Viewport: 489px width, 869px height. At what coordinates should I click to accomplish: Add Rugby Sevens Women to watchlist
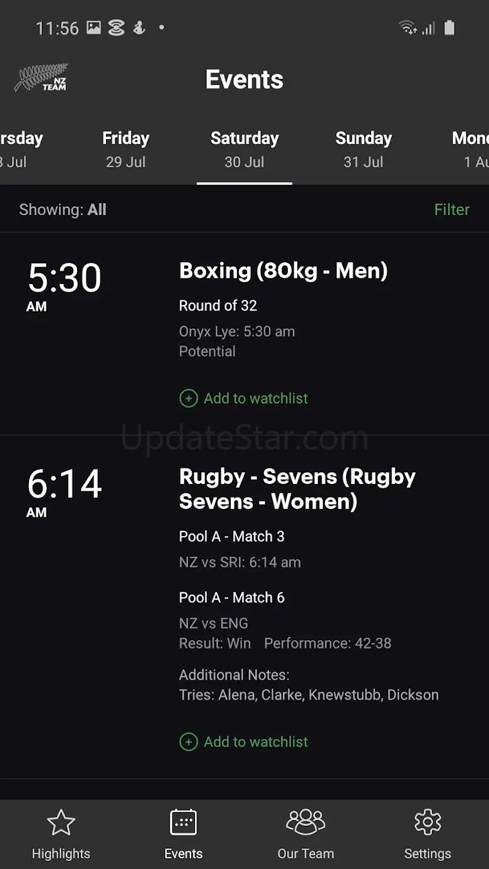click(256, 742)
